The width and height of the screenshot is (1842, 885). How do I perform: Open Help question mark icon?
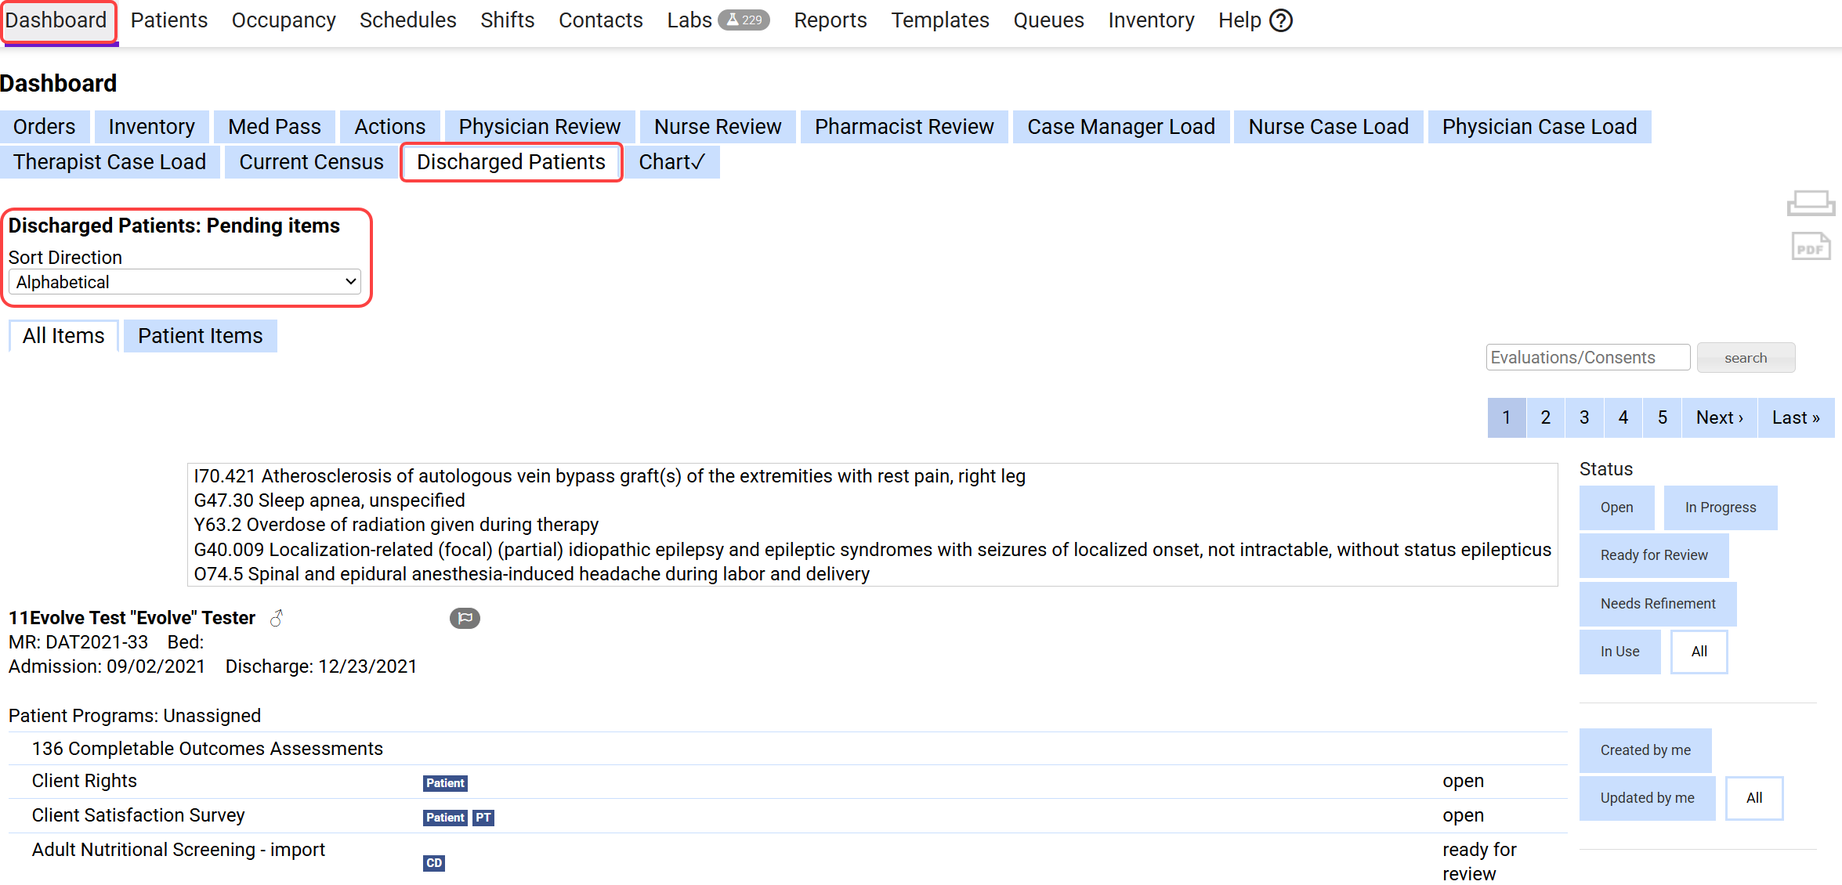(x=1281, y=20)
